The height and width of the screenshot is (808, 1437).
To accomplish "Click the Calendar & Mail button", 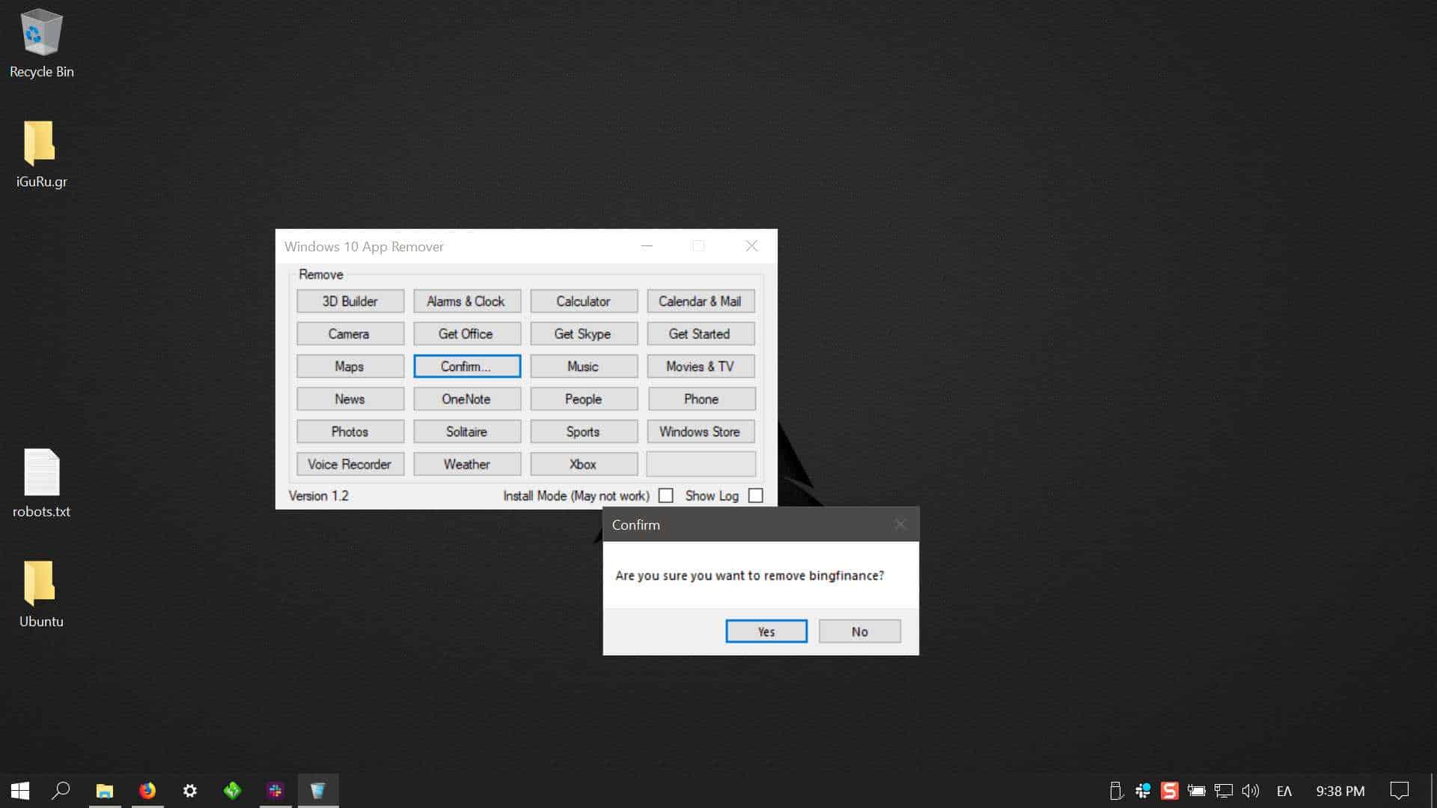I will (701, 302).
